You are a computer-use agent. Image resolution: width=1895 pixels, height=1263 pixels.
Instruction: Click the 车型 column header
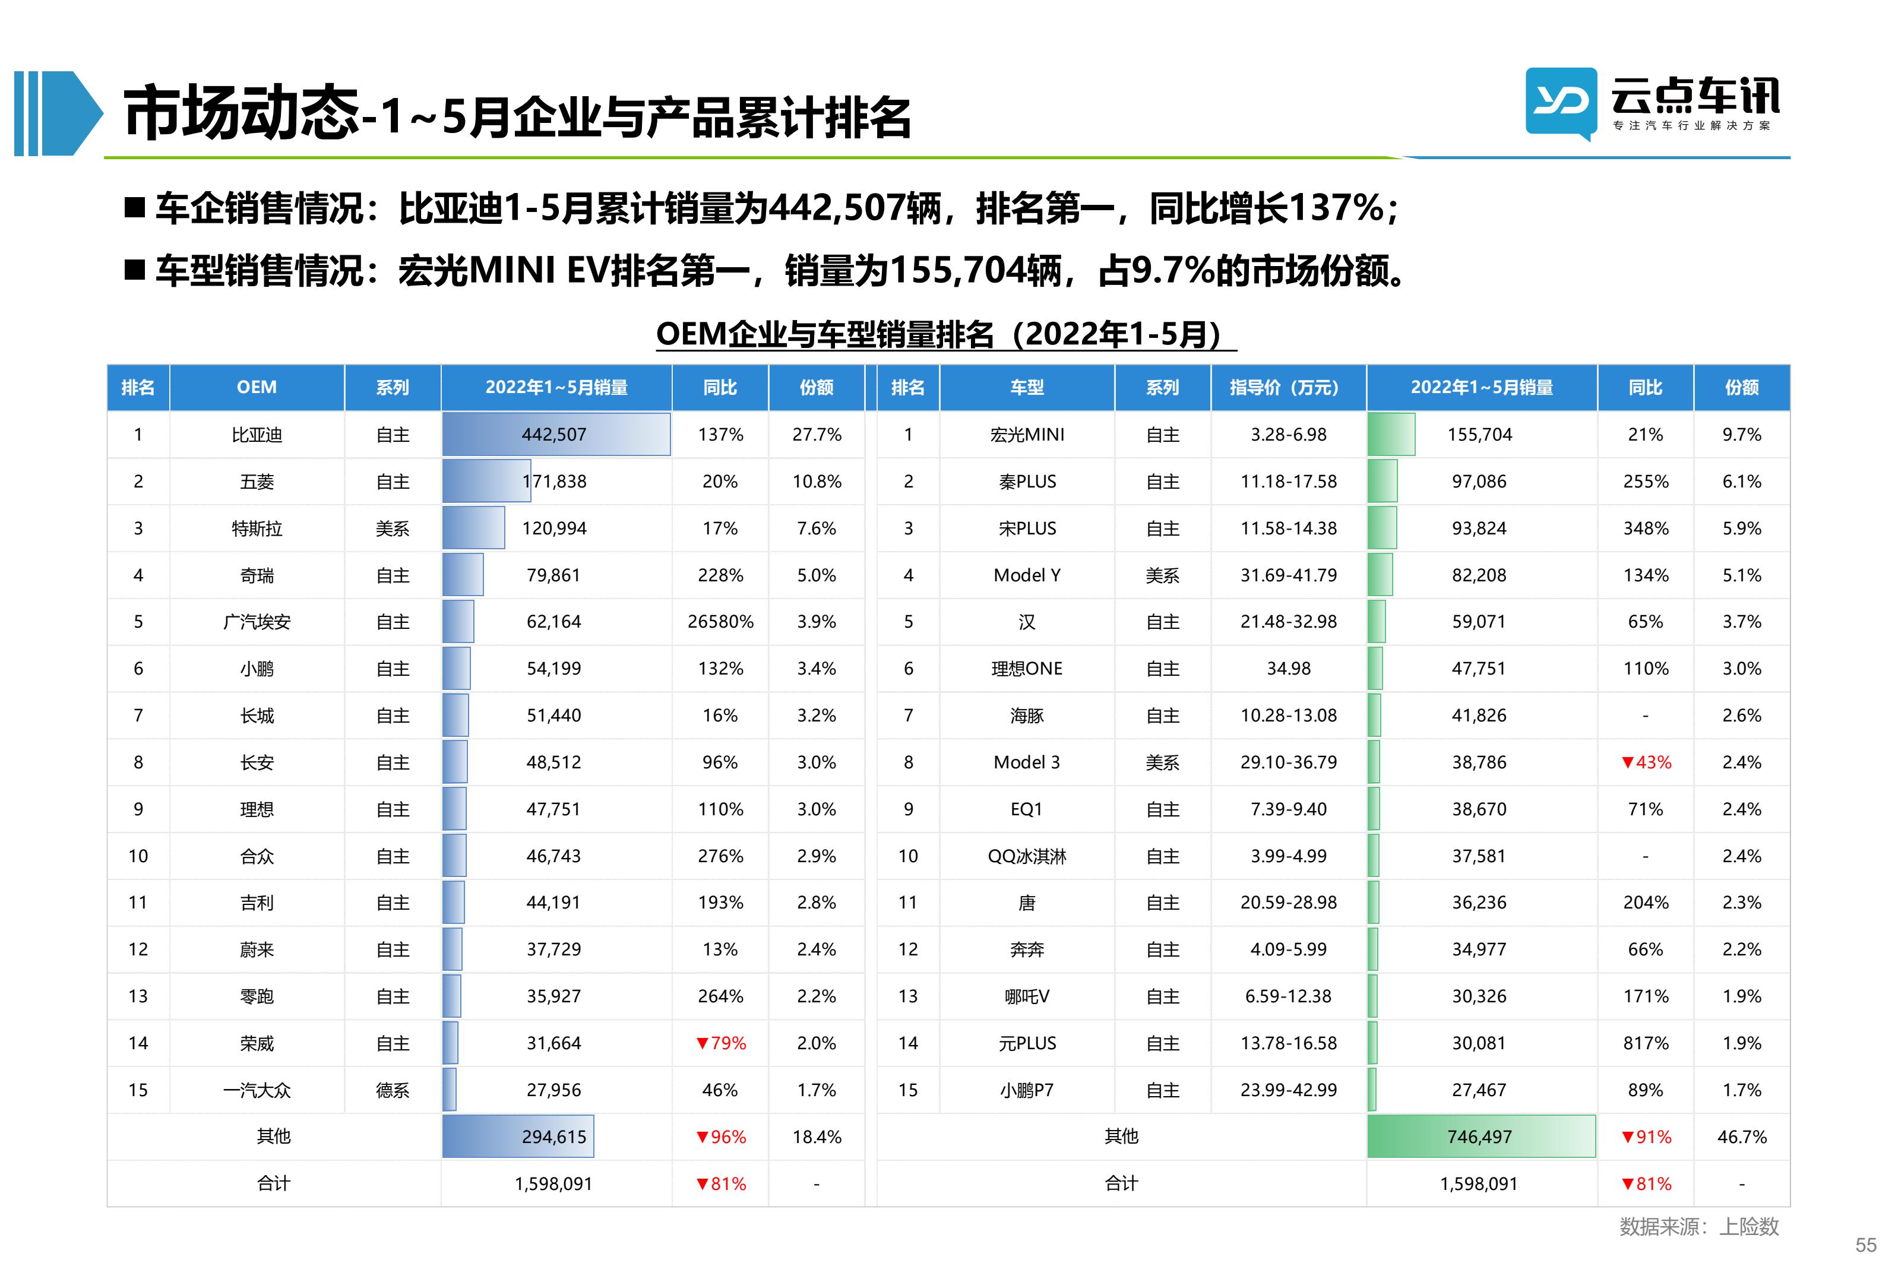point(1027,387)
